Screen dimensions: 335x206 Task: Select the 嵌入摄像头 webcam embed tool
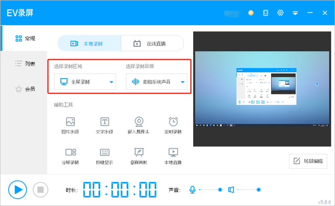click(139, 125)
